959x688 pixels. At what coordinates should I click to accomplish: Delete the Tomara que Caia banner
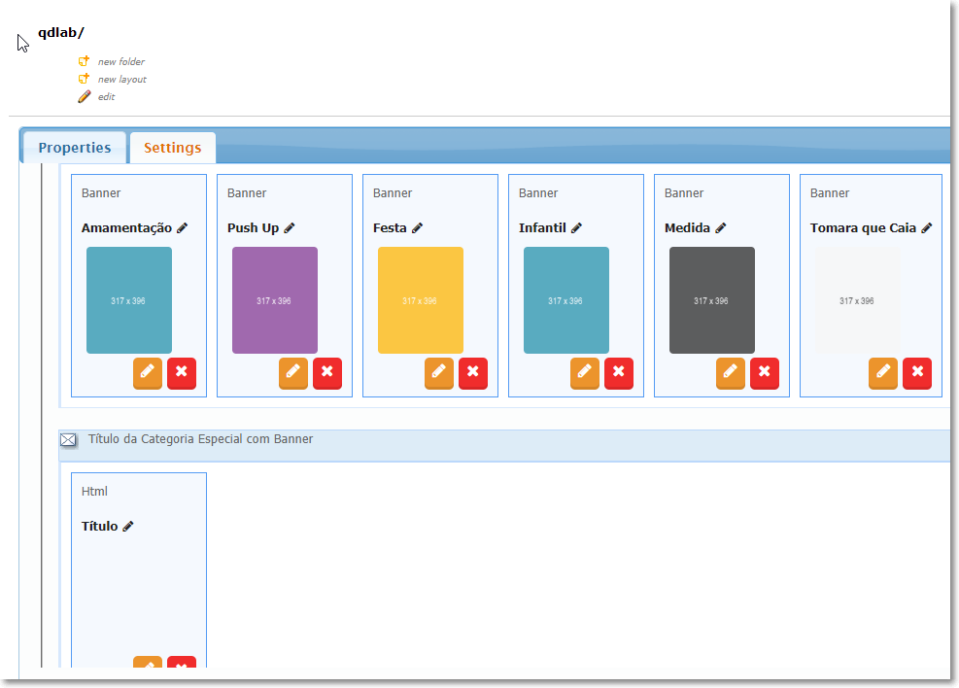917,373
